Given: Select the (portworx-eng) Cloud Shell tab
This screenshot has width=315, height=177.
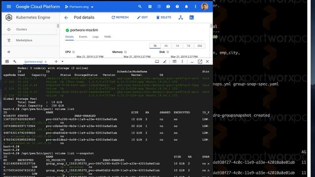Looking at the screenshot, I should 33,61.
